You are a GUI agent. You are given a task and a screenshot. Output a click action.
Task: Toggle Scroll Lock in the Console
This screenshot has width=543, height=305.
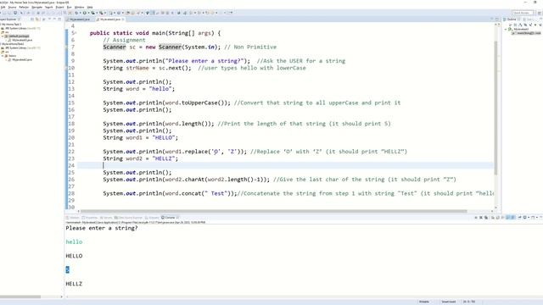pos(498,218)
